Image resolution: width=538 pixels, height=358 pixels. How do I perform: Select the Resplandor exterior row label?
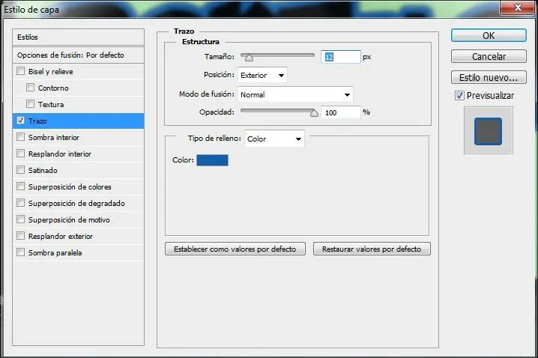click(x=61, y=236)
